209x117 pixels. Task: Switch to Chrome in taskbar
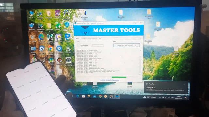pyautogui.click(x=100, y=97)
